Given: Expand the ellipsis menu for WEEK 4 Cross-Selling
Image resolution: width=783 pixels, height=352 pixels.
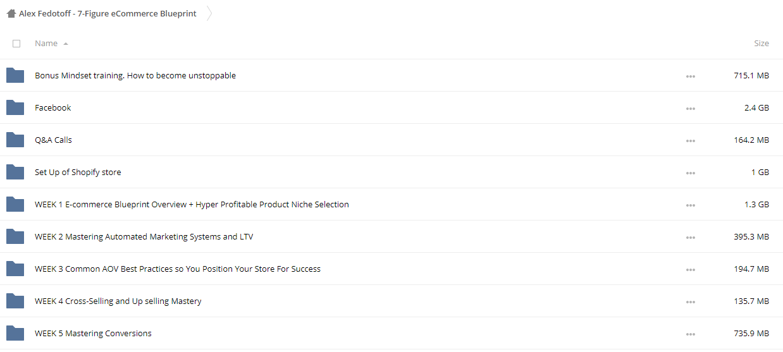Looking at the screenshot, I should 690,302.
